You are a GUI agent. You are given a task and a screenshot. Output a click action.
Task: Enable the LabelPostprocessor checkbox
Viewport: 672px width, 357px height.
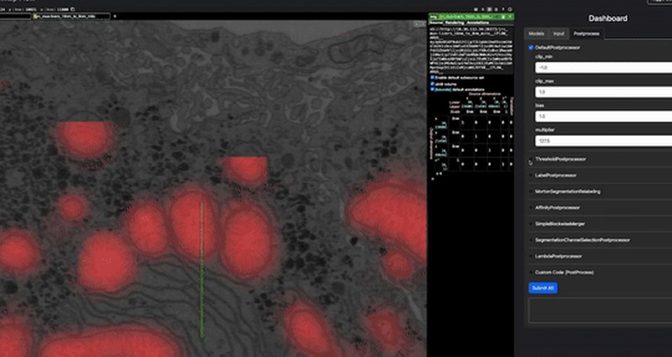click(x=531, y=176)
